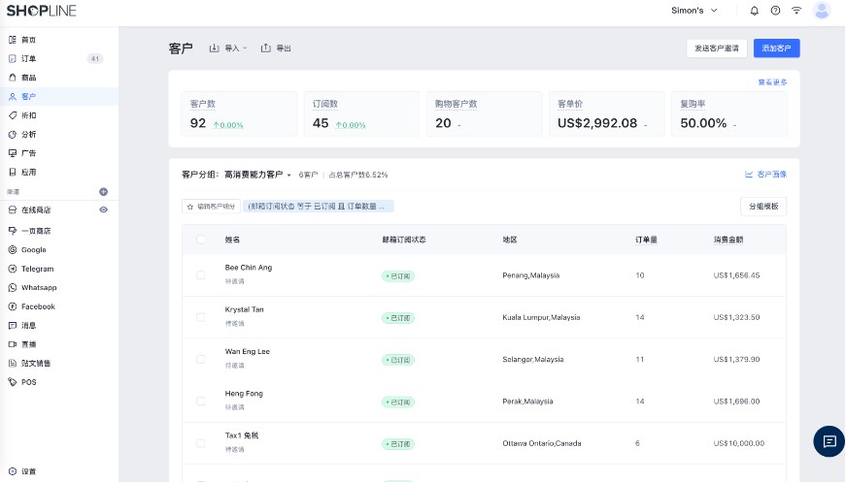
Task: Expand the Simon's store dropdown
Action: pos(694,11)
